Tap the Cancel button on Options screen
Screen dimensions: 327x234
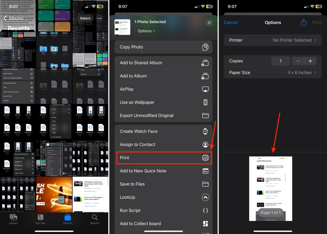(231, 22)
